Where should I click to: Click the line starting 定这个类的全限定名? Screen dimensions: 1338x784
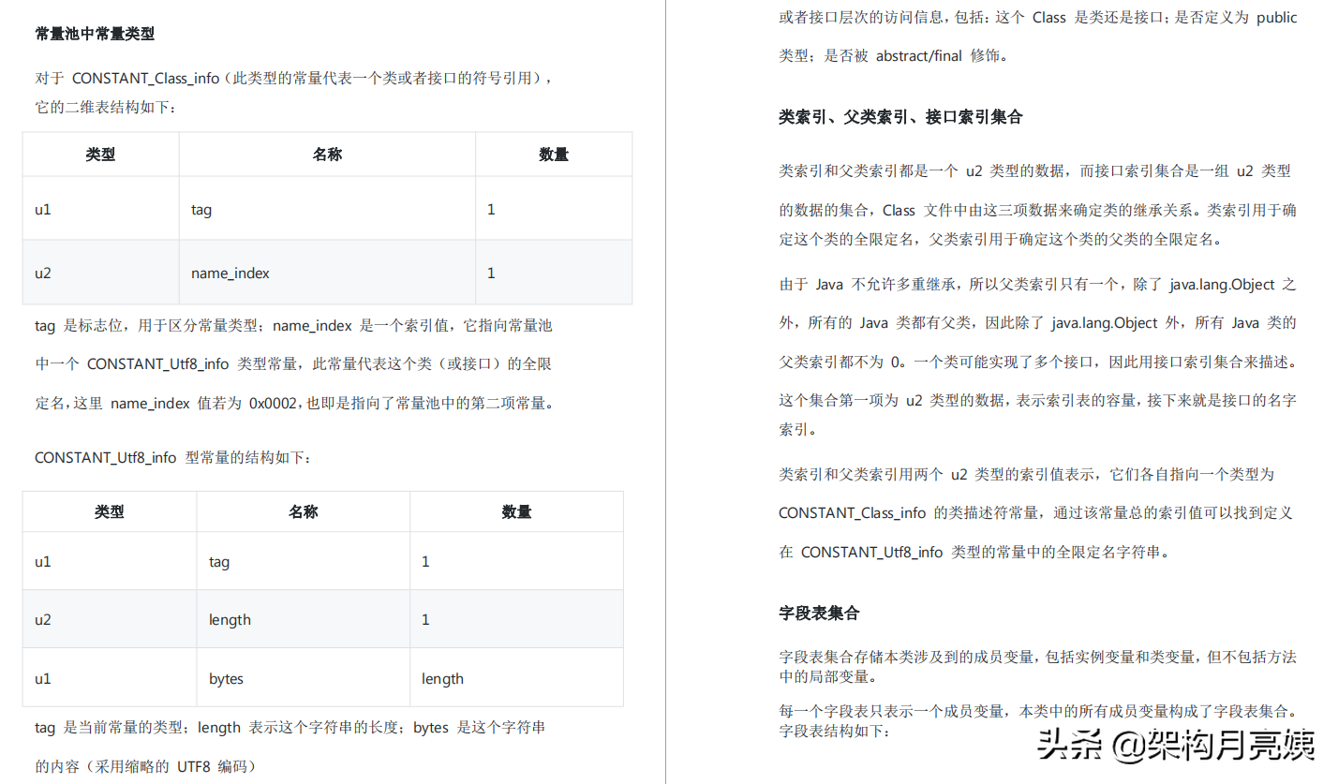(x=1001, y=239)
